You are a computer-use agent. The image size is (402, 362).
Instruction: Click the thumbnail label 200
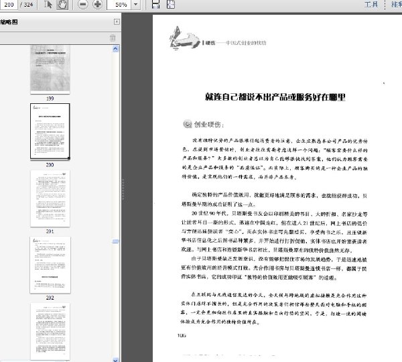pyautogui.click(x=50, y=165)
